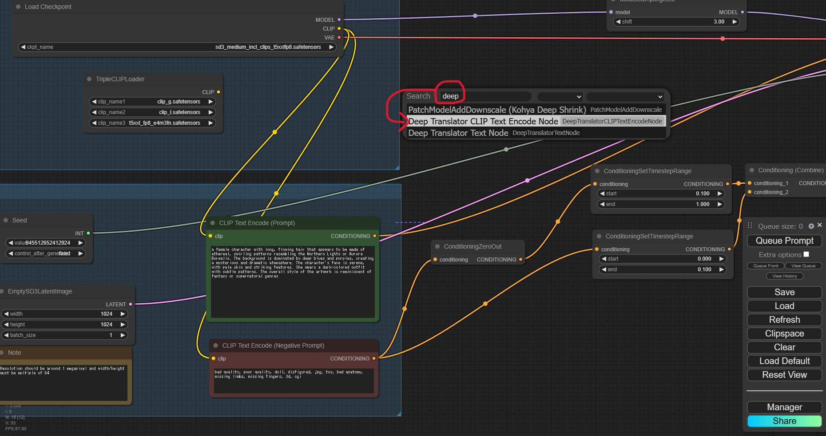Select Deep Translator Text Node result

pos(536,133)
